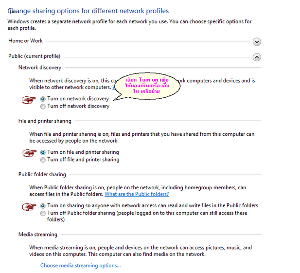Collapse the Public (current profile) chevron
300x273 pixels.
click(257, 57)
